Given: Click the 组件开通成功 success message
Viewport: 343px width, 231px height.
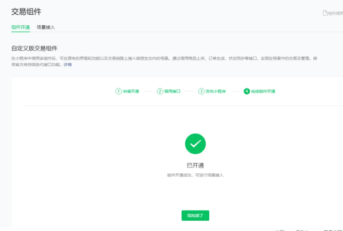Looking at the screenshot, I should (x=195, y=174).
